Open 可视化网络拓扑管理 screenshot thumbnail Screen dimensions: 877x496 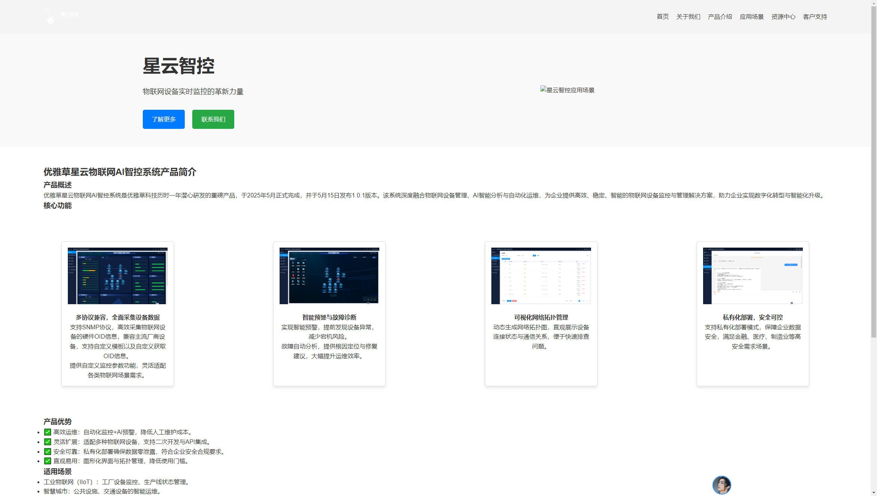click(x=541, y=276)
